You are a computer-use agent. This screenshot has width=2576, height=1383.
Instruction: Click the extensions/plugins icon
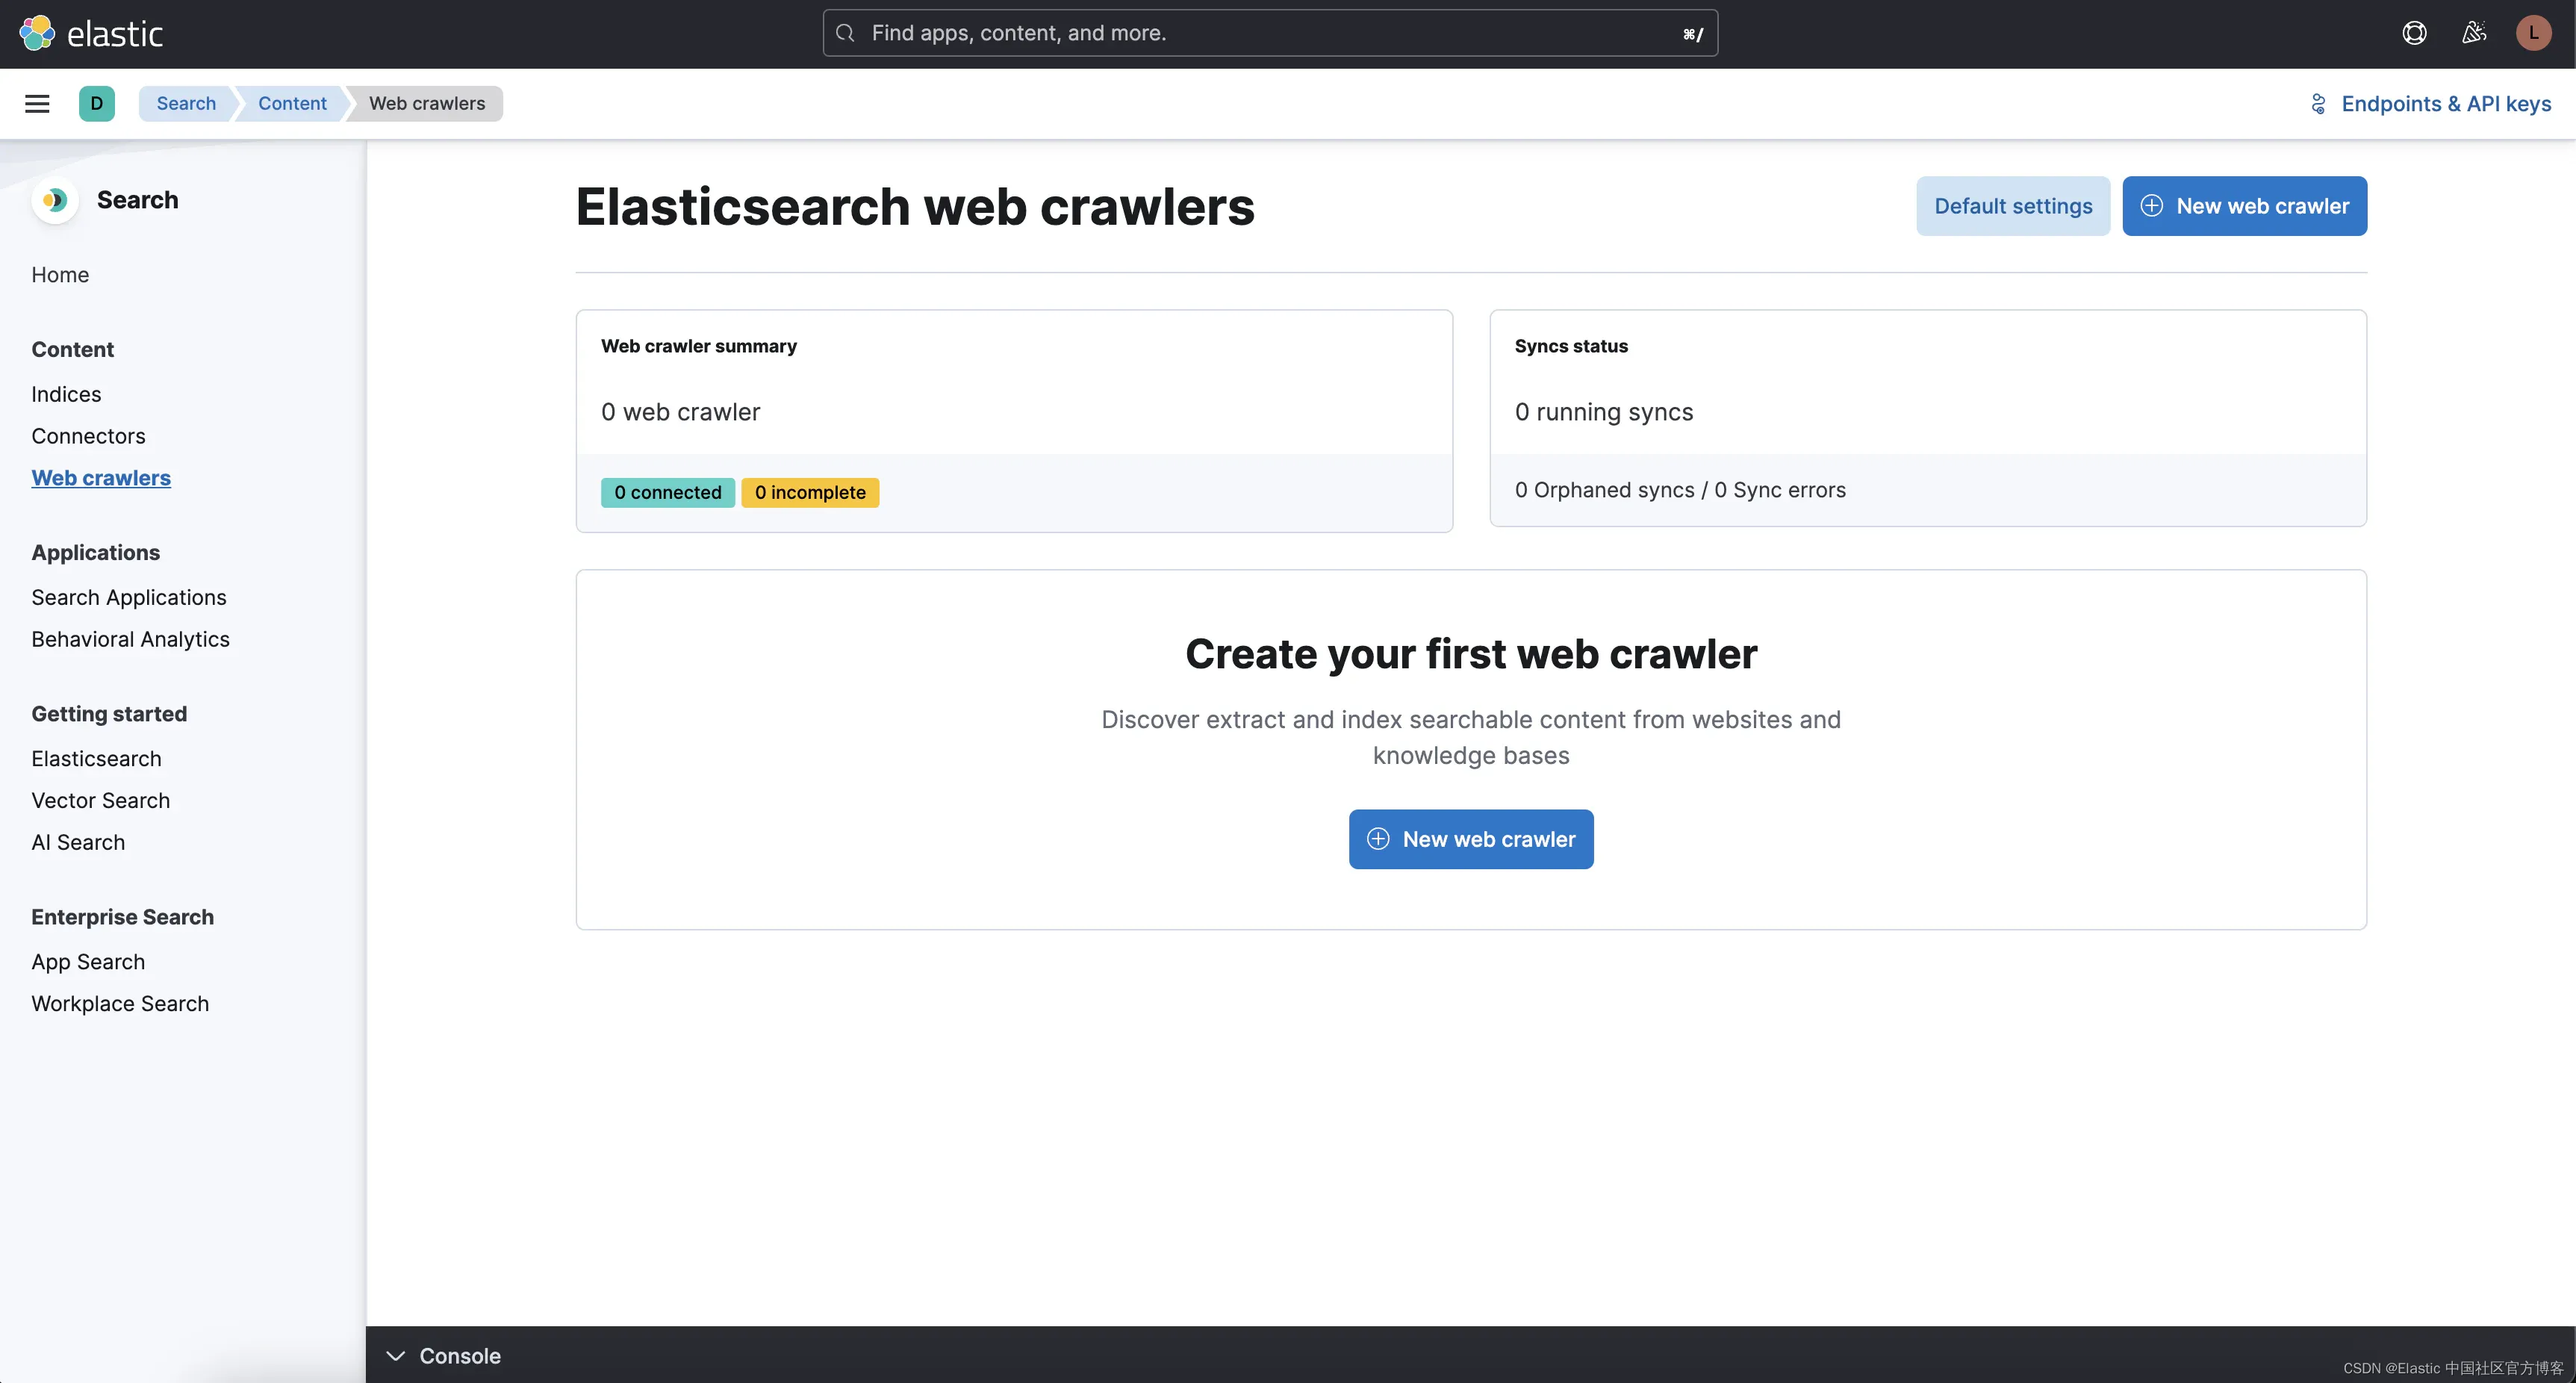click(2472, 32)
